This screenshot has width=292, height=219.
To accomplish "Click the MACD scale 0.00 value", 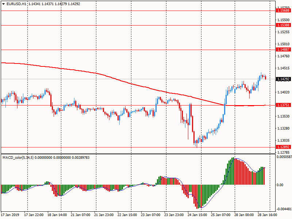I will click(x=280, y=185).
